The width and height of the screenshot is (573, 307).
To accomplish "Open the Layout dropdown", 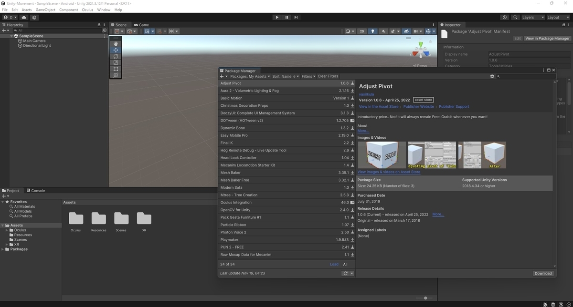I will [x=558, y=17].
